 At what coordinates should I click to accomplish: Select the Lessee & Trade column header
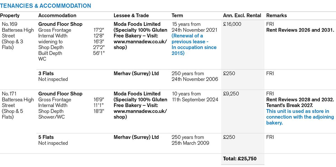click(131, 15)
